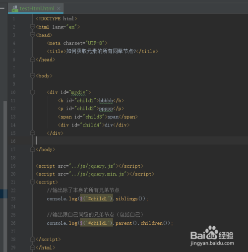Close the testHtml.html tab
The image size is (248, 252).
click(x=59, y=8)
